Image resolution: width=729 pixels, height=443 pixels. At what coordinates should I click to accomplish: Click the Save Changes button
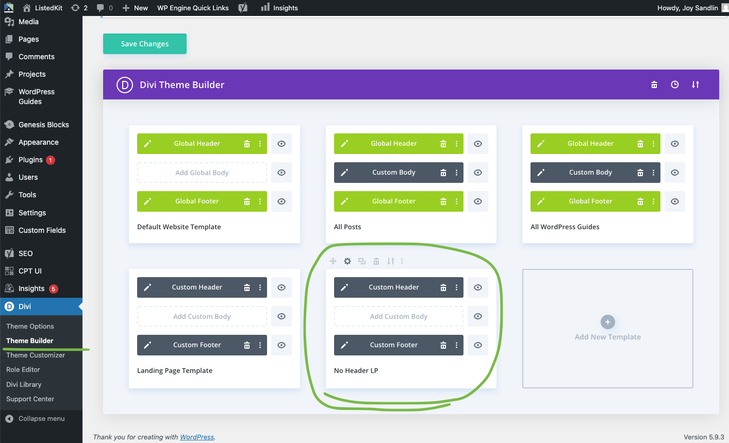145,44
